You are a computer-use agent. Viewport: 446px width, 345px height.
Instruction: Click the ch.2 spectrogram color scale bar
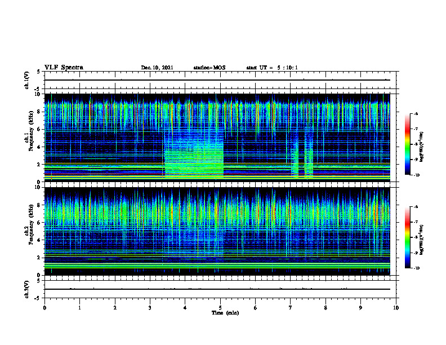pos(407,237)
